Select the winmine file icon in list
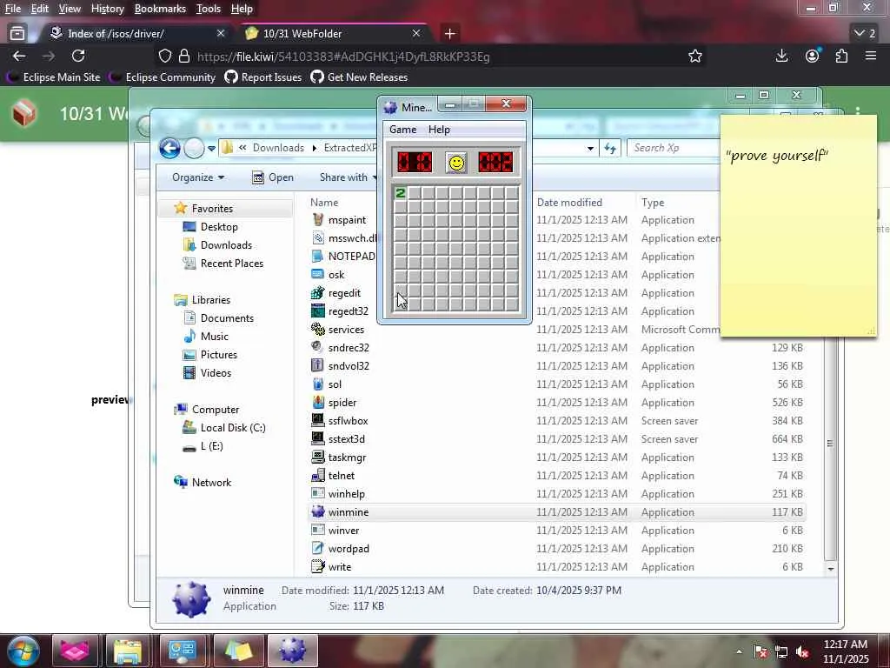The width and height of the screenshot is (890, 668). pos(318,511)
